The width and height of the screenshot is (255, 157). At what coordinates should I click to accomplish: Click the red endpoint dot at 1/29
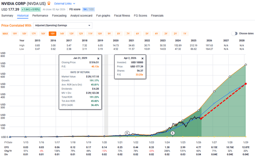point(245,84)
